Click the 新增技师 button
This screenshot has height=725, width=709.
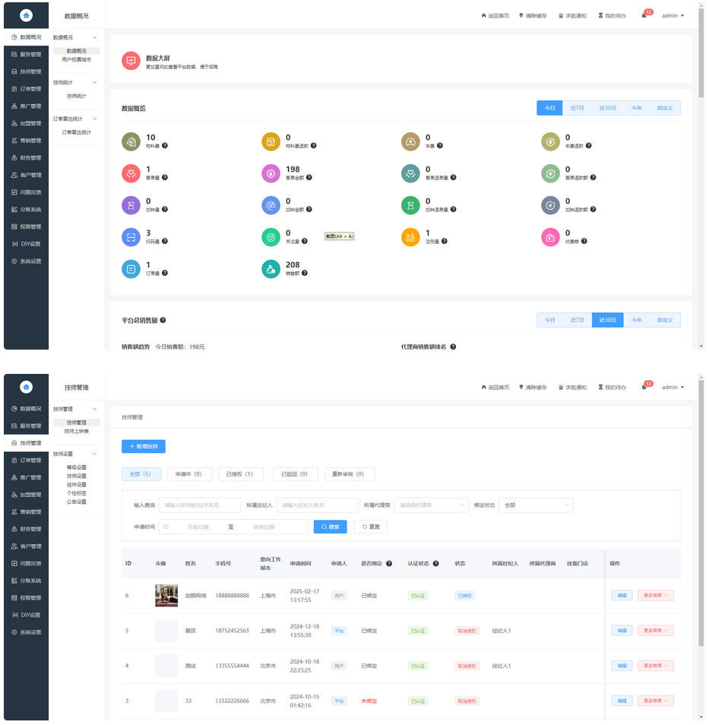(x=144, y=447)
